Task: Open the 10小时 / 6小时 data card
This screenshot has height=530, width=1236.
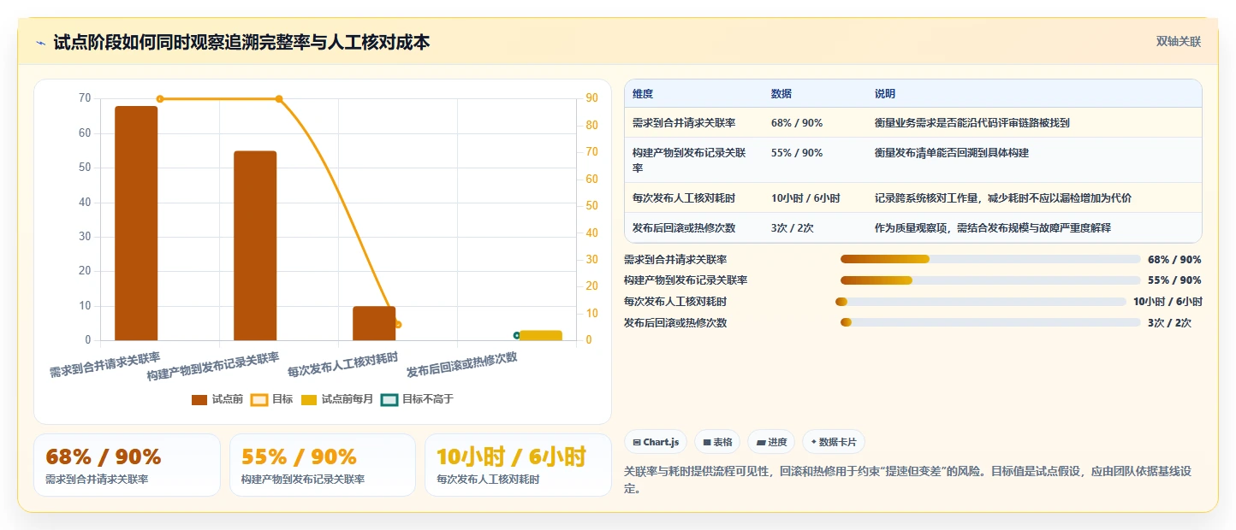Action: pos(518,465)
